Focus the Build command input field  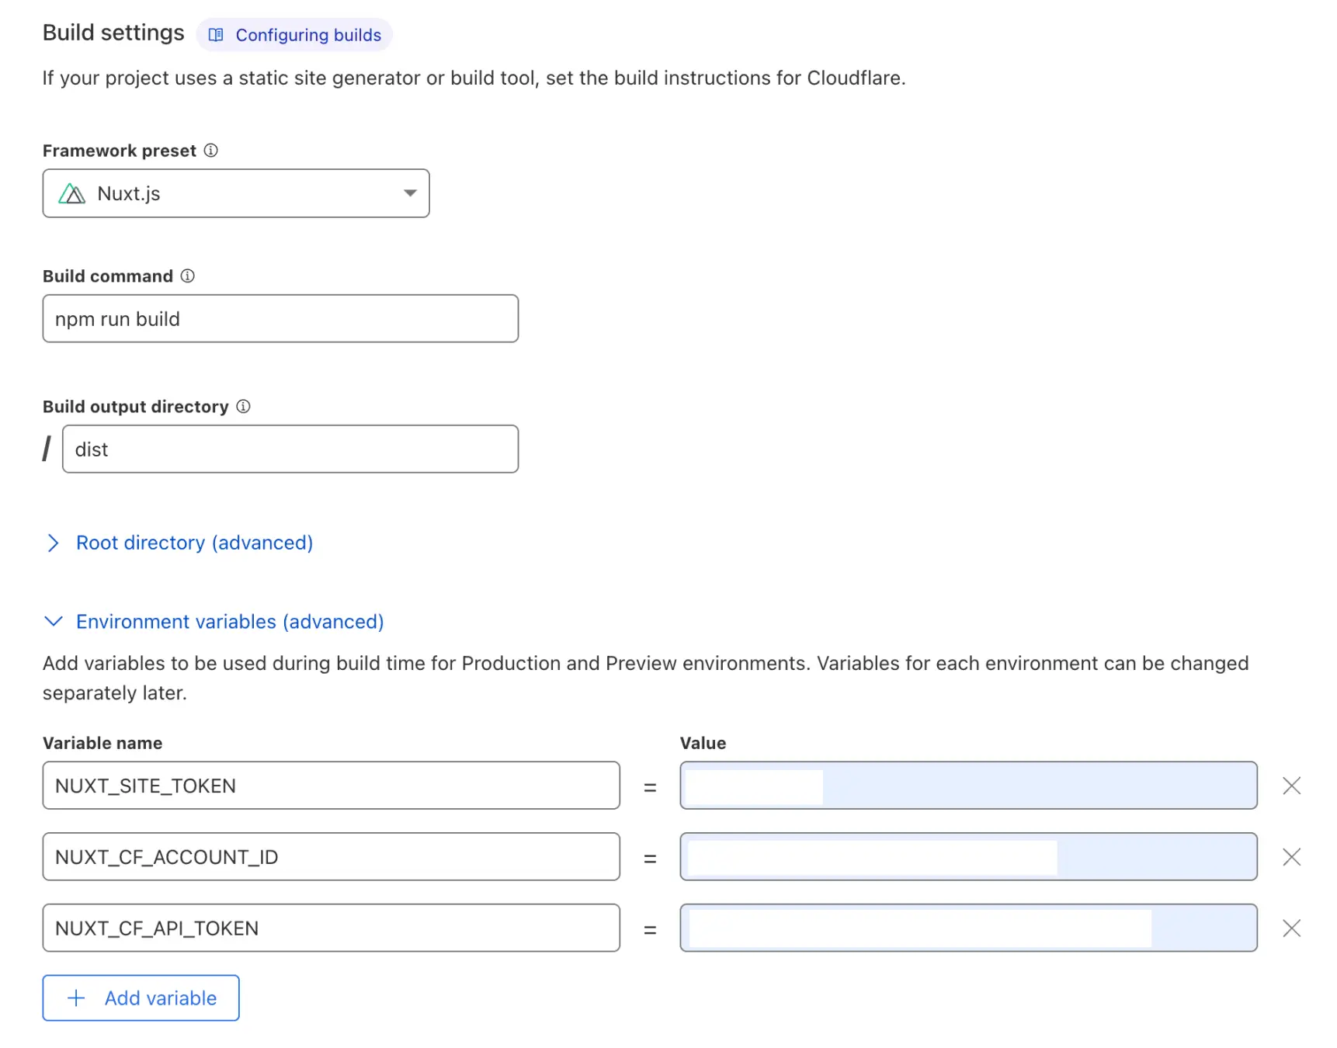(280, 319)
